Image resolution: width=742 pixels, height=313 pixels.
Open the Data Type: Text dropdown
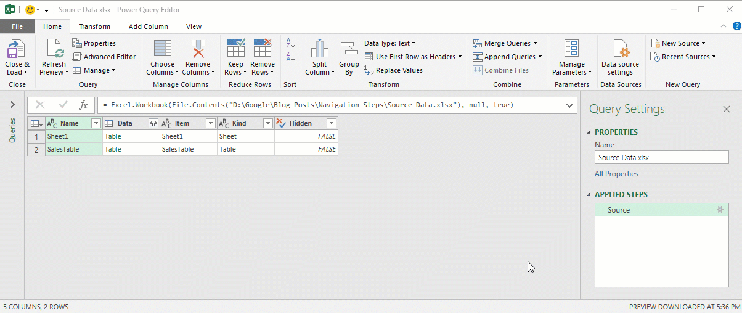click(x=390, y=43)
